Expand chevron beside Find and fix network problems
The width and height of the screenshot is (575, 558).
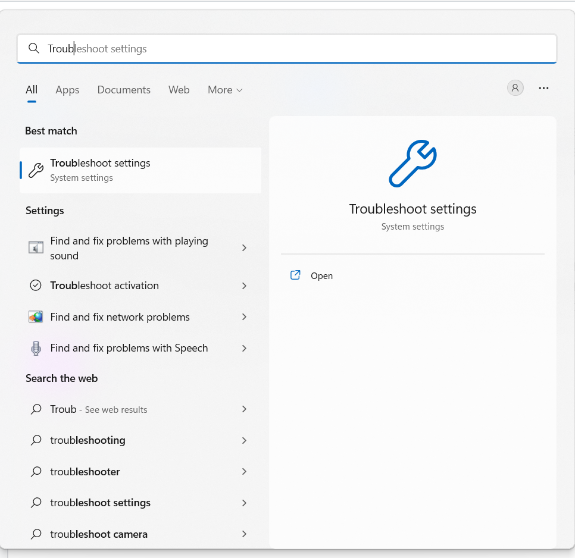[244, 317]
